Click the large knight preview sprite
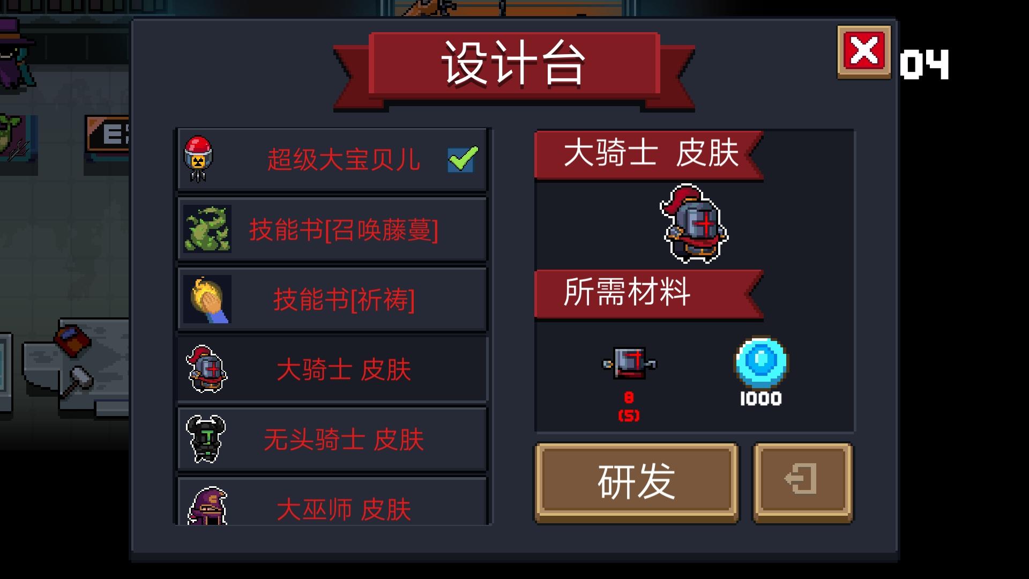This screenshot has width=1029, height=579. coord(695,224)
